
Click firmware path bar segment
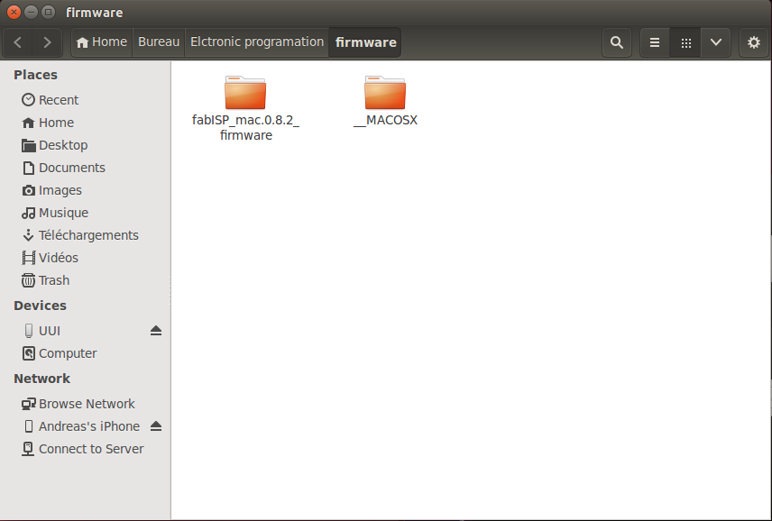point(365,42)
